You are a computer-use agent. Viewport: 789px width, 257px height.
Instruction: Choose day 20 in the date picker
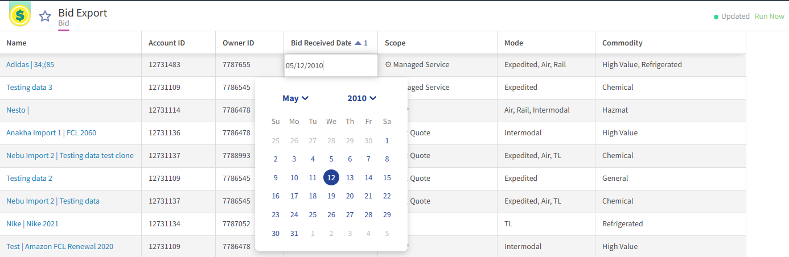tap(350, 196)
